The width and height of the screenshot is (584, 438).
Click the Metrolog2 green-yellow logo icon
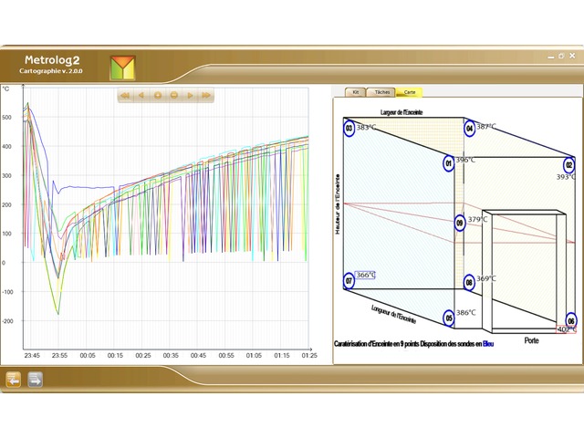pyautogui.click(x=121, y=68)
